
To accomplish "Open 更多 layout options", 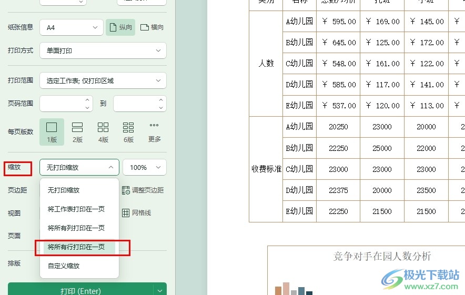I will coord(154,132).
